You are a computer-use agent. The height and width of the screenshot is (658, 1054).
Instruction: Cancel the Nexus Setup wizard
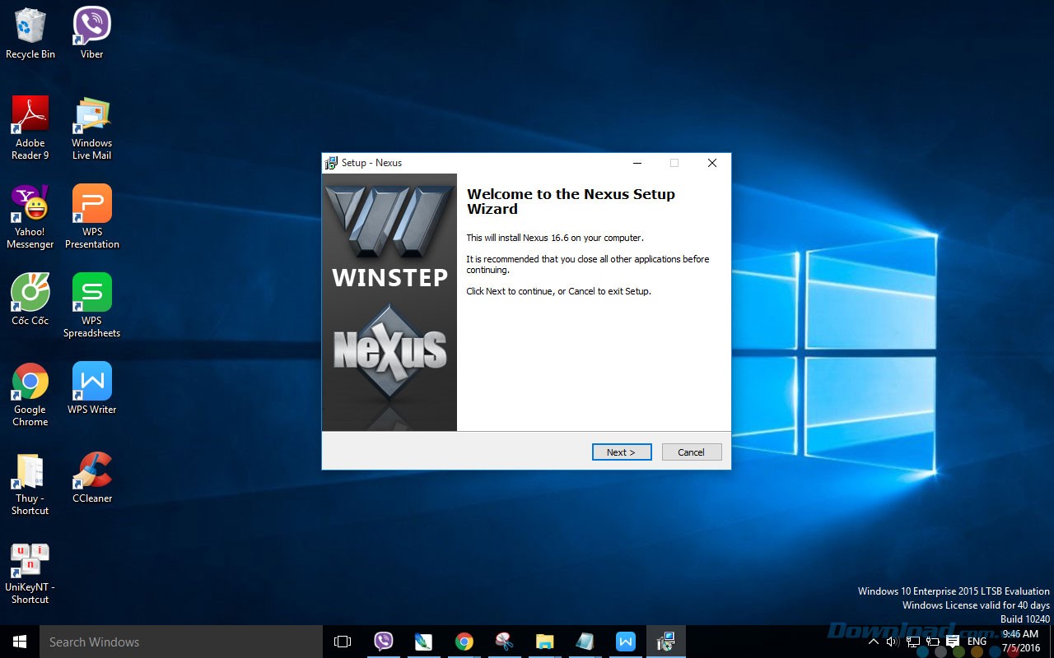691,452
